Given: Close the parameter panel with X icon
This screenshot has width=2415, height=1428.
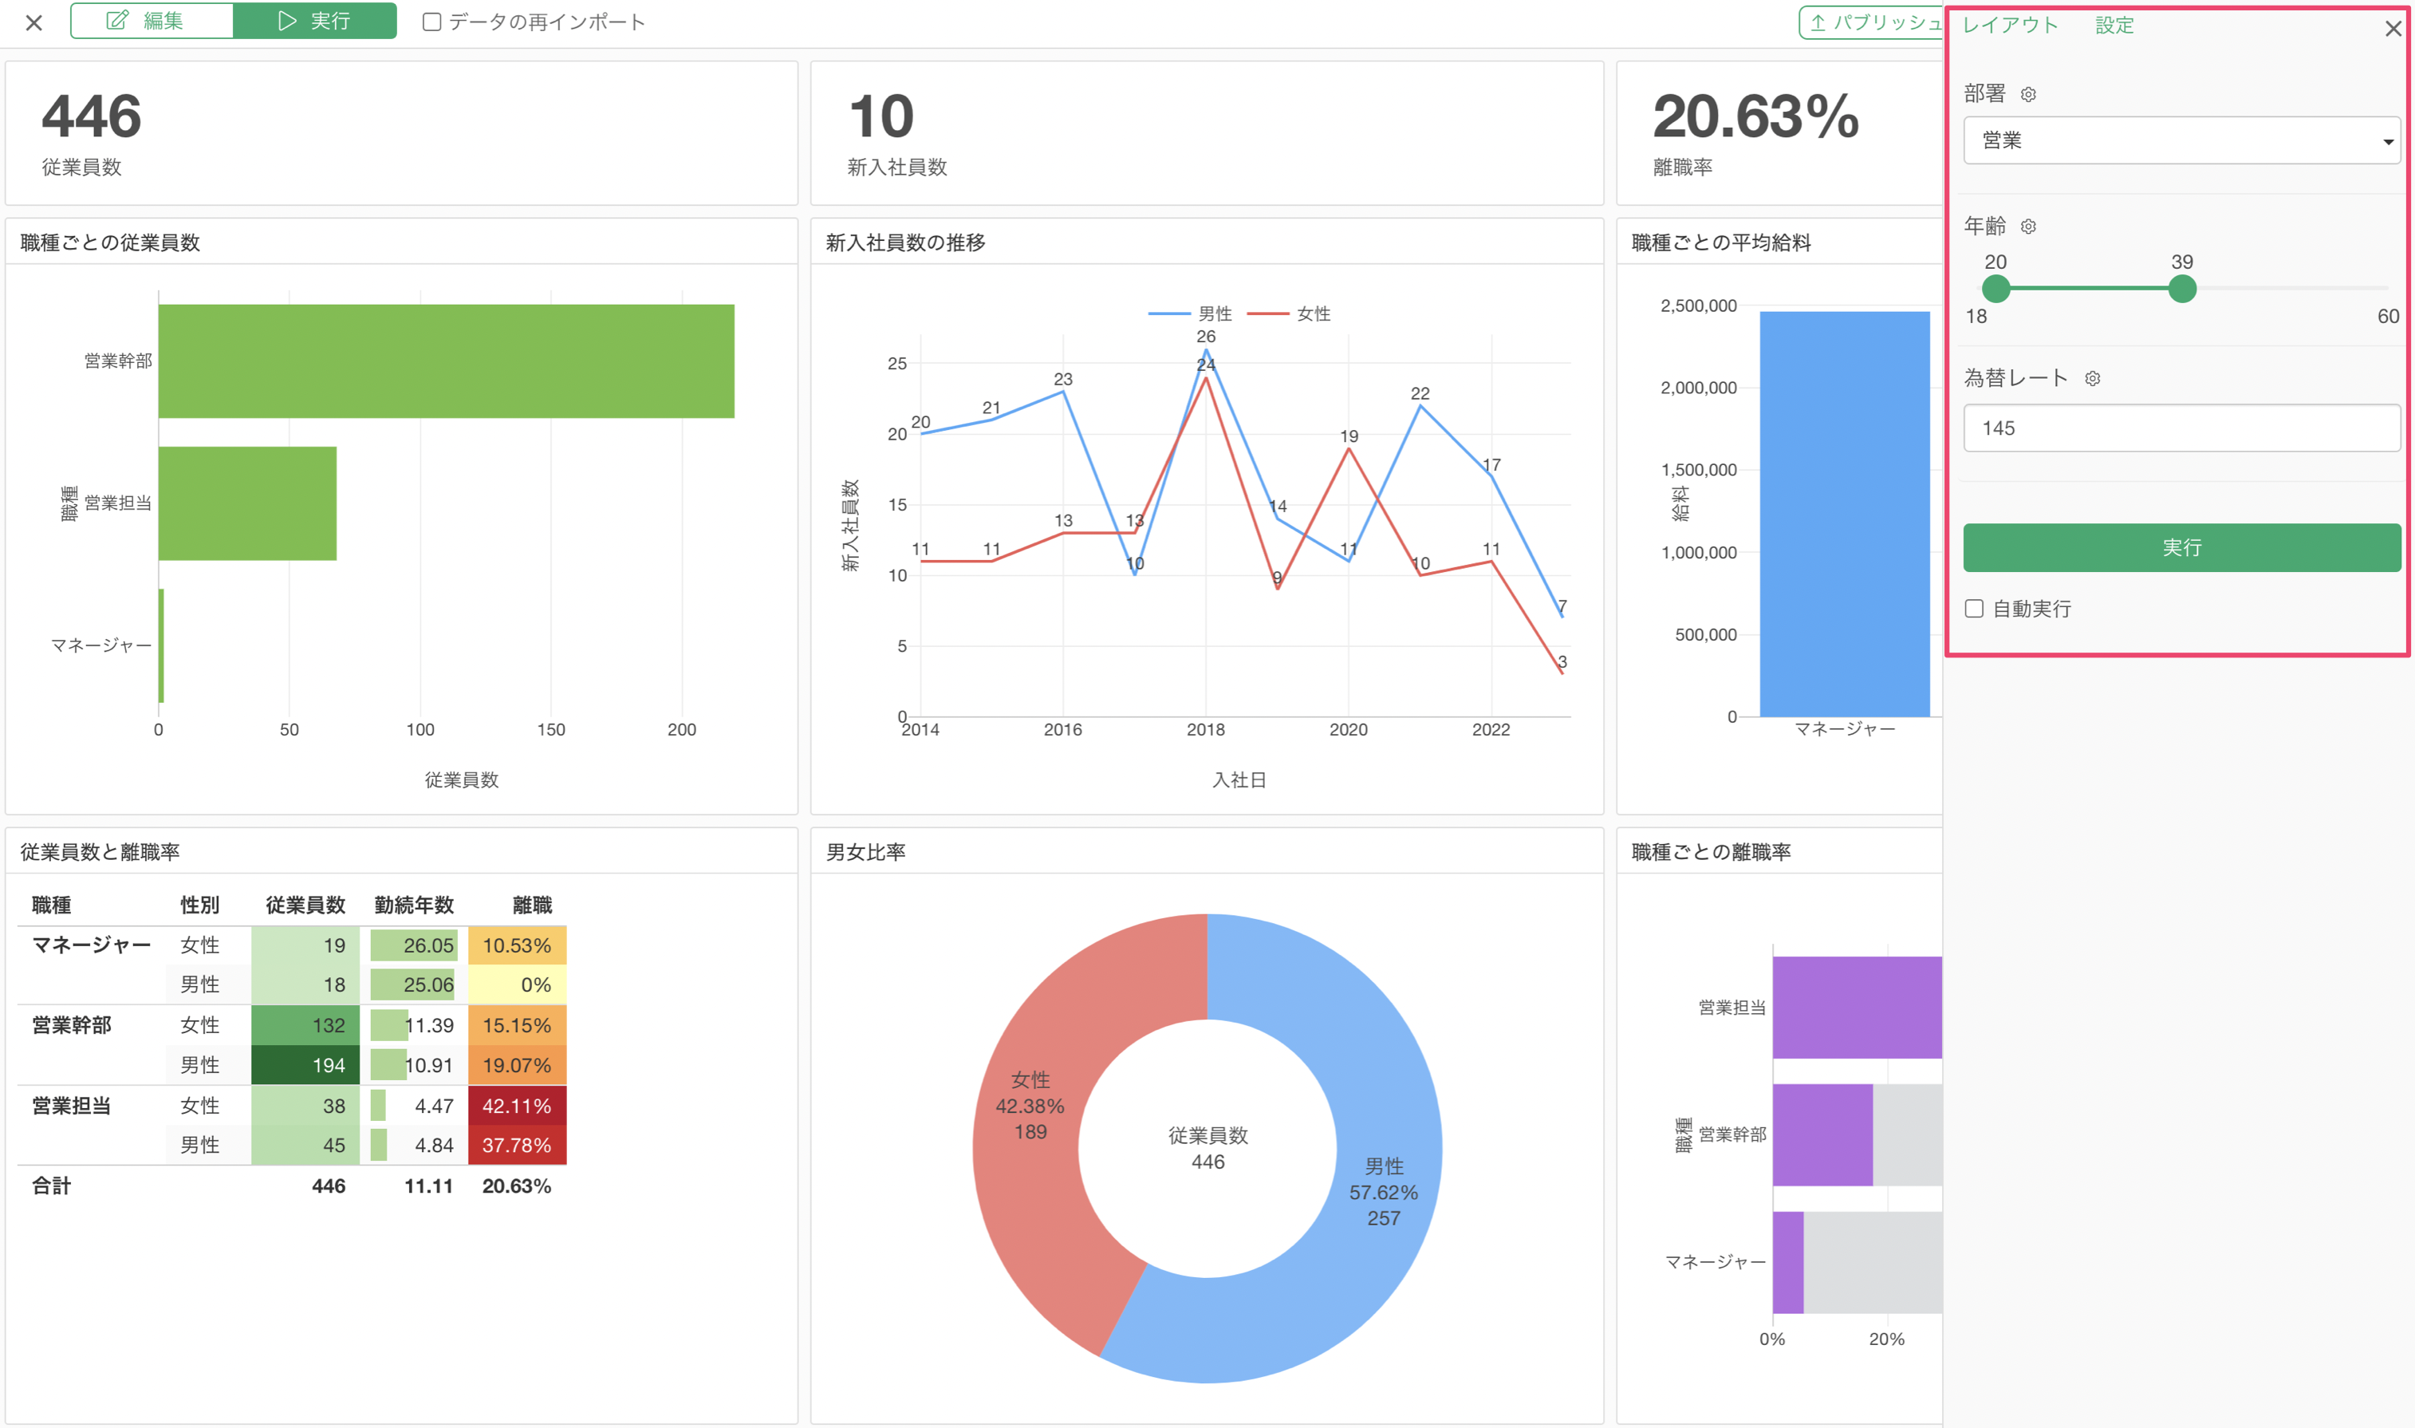Looking at the screenshot, I should point(2393,29).
